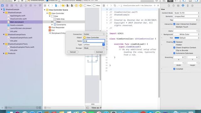Image resolution: width=201 pixels, height=113 pixels.
Task: Click the Background white color swatch
Action: coord(177,34)
